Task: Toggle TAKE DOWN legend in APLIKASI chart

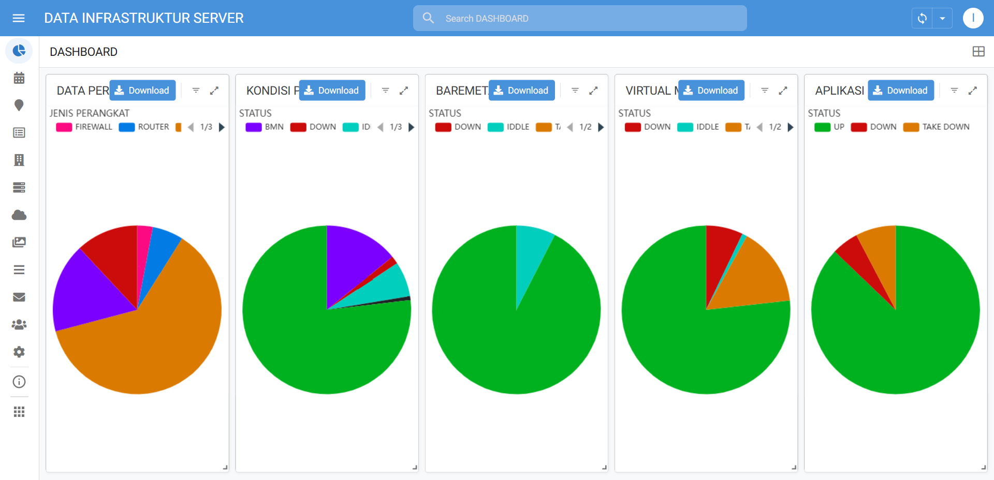Action: pos(936,127)
